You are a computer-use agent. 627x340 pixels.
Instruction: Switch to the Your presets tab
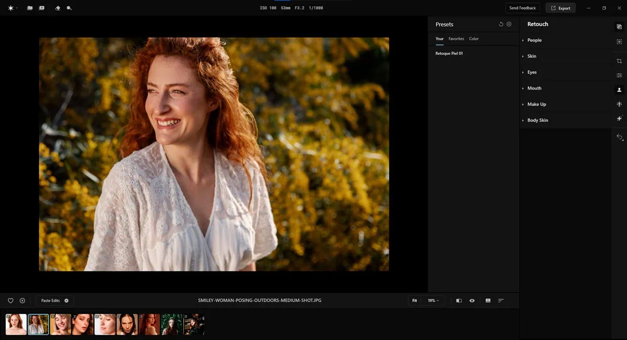pos(439,39)
